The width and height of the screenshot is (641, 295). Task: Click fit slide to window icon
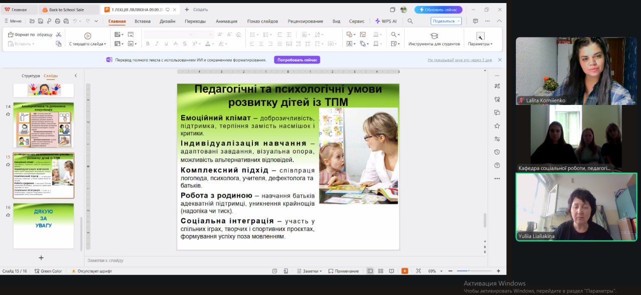point(418,271)
